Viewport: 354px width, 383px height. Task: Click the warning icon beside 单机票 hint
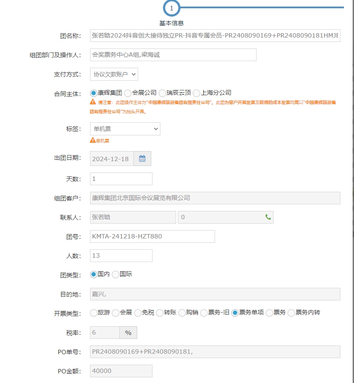93,140
